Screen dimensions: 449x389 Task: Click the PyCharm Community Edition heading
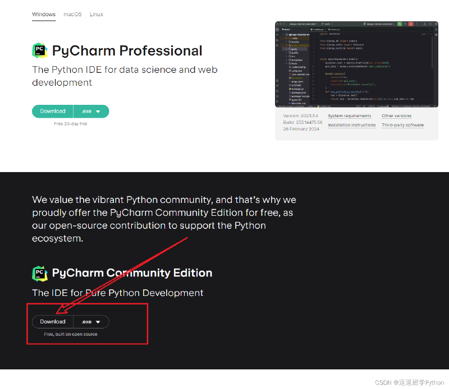[132, 273]
